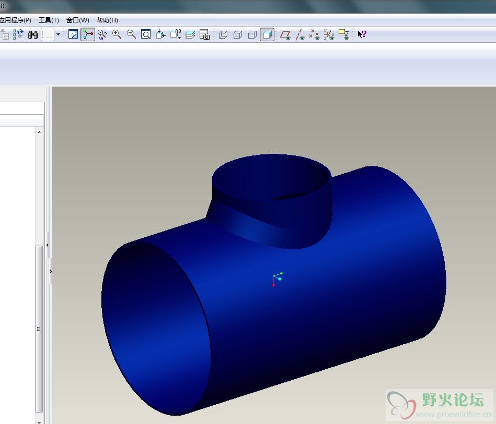This screenshot has height=424, width=496.
Task: Click the left panel vertical scrollbar thumb
Action: [x=39, y=329]
